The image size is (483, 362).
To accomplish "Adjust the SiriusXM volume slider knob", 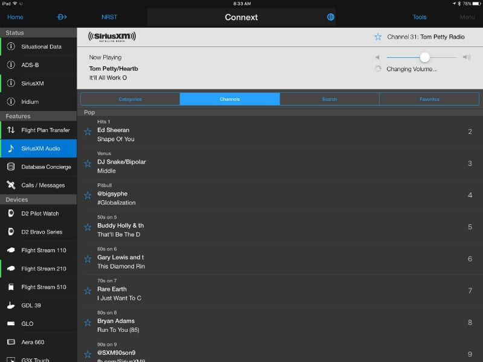I will 424,57.
